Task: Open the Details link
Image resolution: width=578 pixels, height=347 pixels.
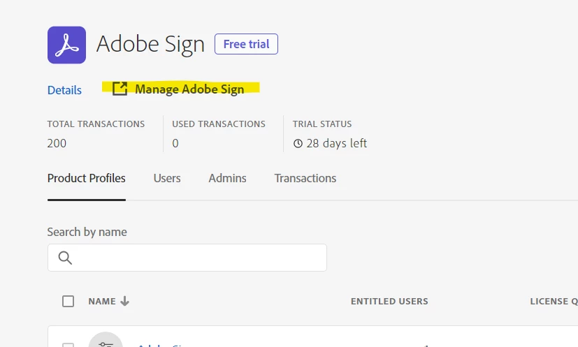Action: coord(64,90)
